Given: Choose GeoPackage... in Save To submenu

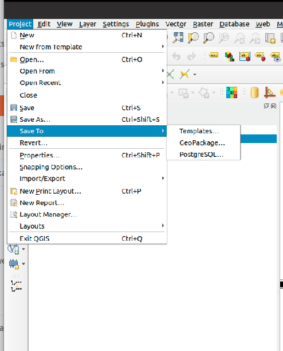Looking at the screenshot, I should 203,143.
